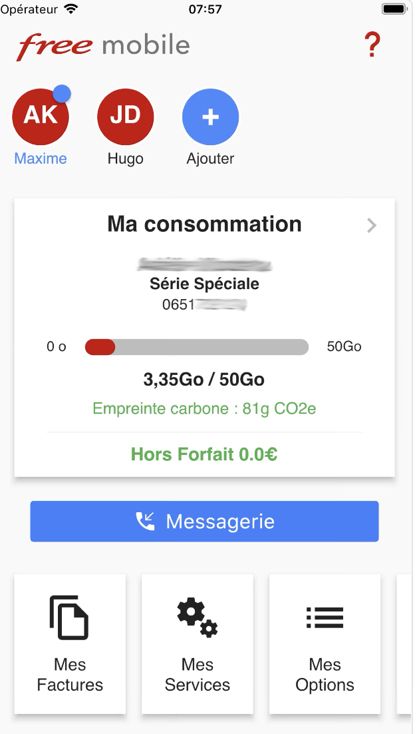Screen dimensions: 417x734
Task: Tap the 3,35Go / 50Go usage text
Action: 204,380
